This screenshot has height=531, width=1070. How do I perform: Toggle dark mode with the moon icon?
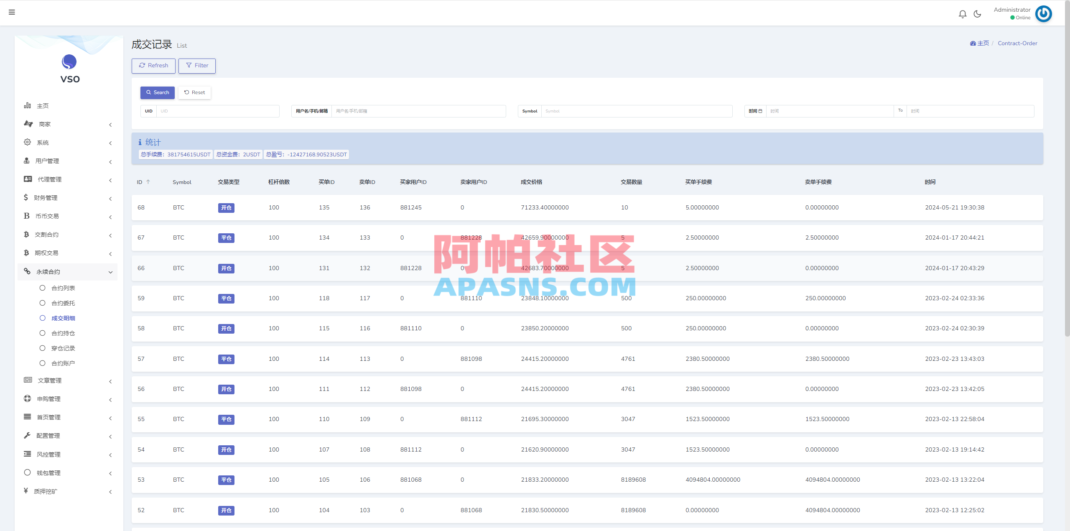coord(977,14)
